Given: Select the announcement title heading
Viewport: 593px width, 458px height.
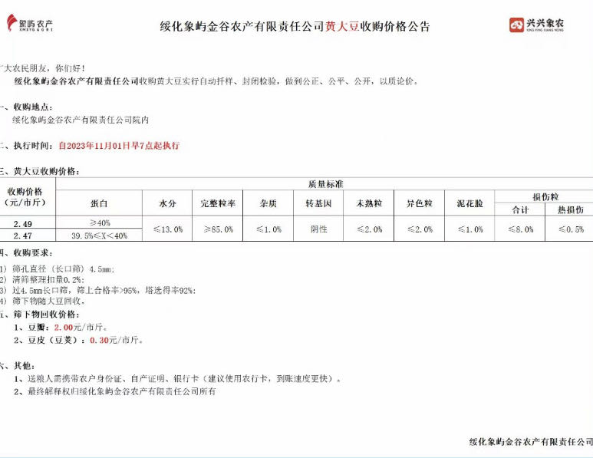Looking at the screenshot, I should [x=295, y=26].
